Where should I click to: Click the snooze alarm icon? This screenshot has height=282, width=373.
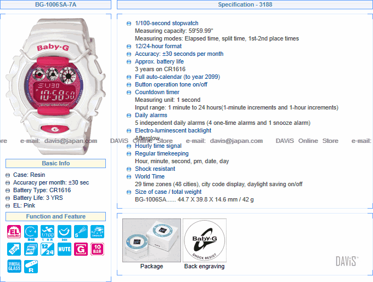tap(97, 232)
